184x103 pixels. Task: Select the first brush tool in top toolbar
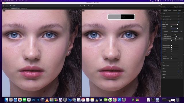80,6
